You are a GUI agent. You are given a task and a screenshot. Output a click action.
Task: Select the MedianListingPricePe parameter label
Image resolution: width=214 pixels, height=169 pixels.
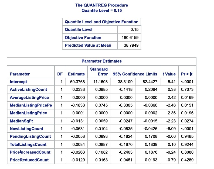point(30,105)
